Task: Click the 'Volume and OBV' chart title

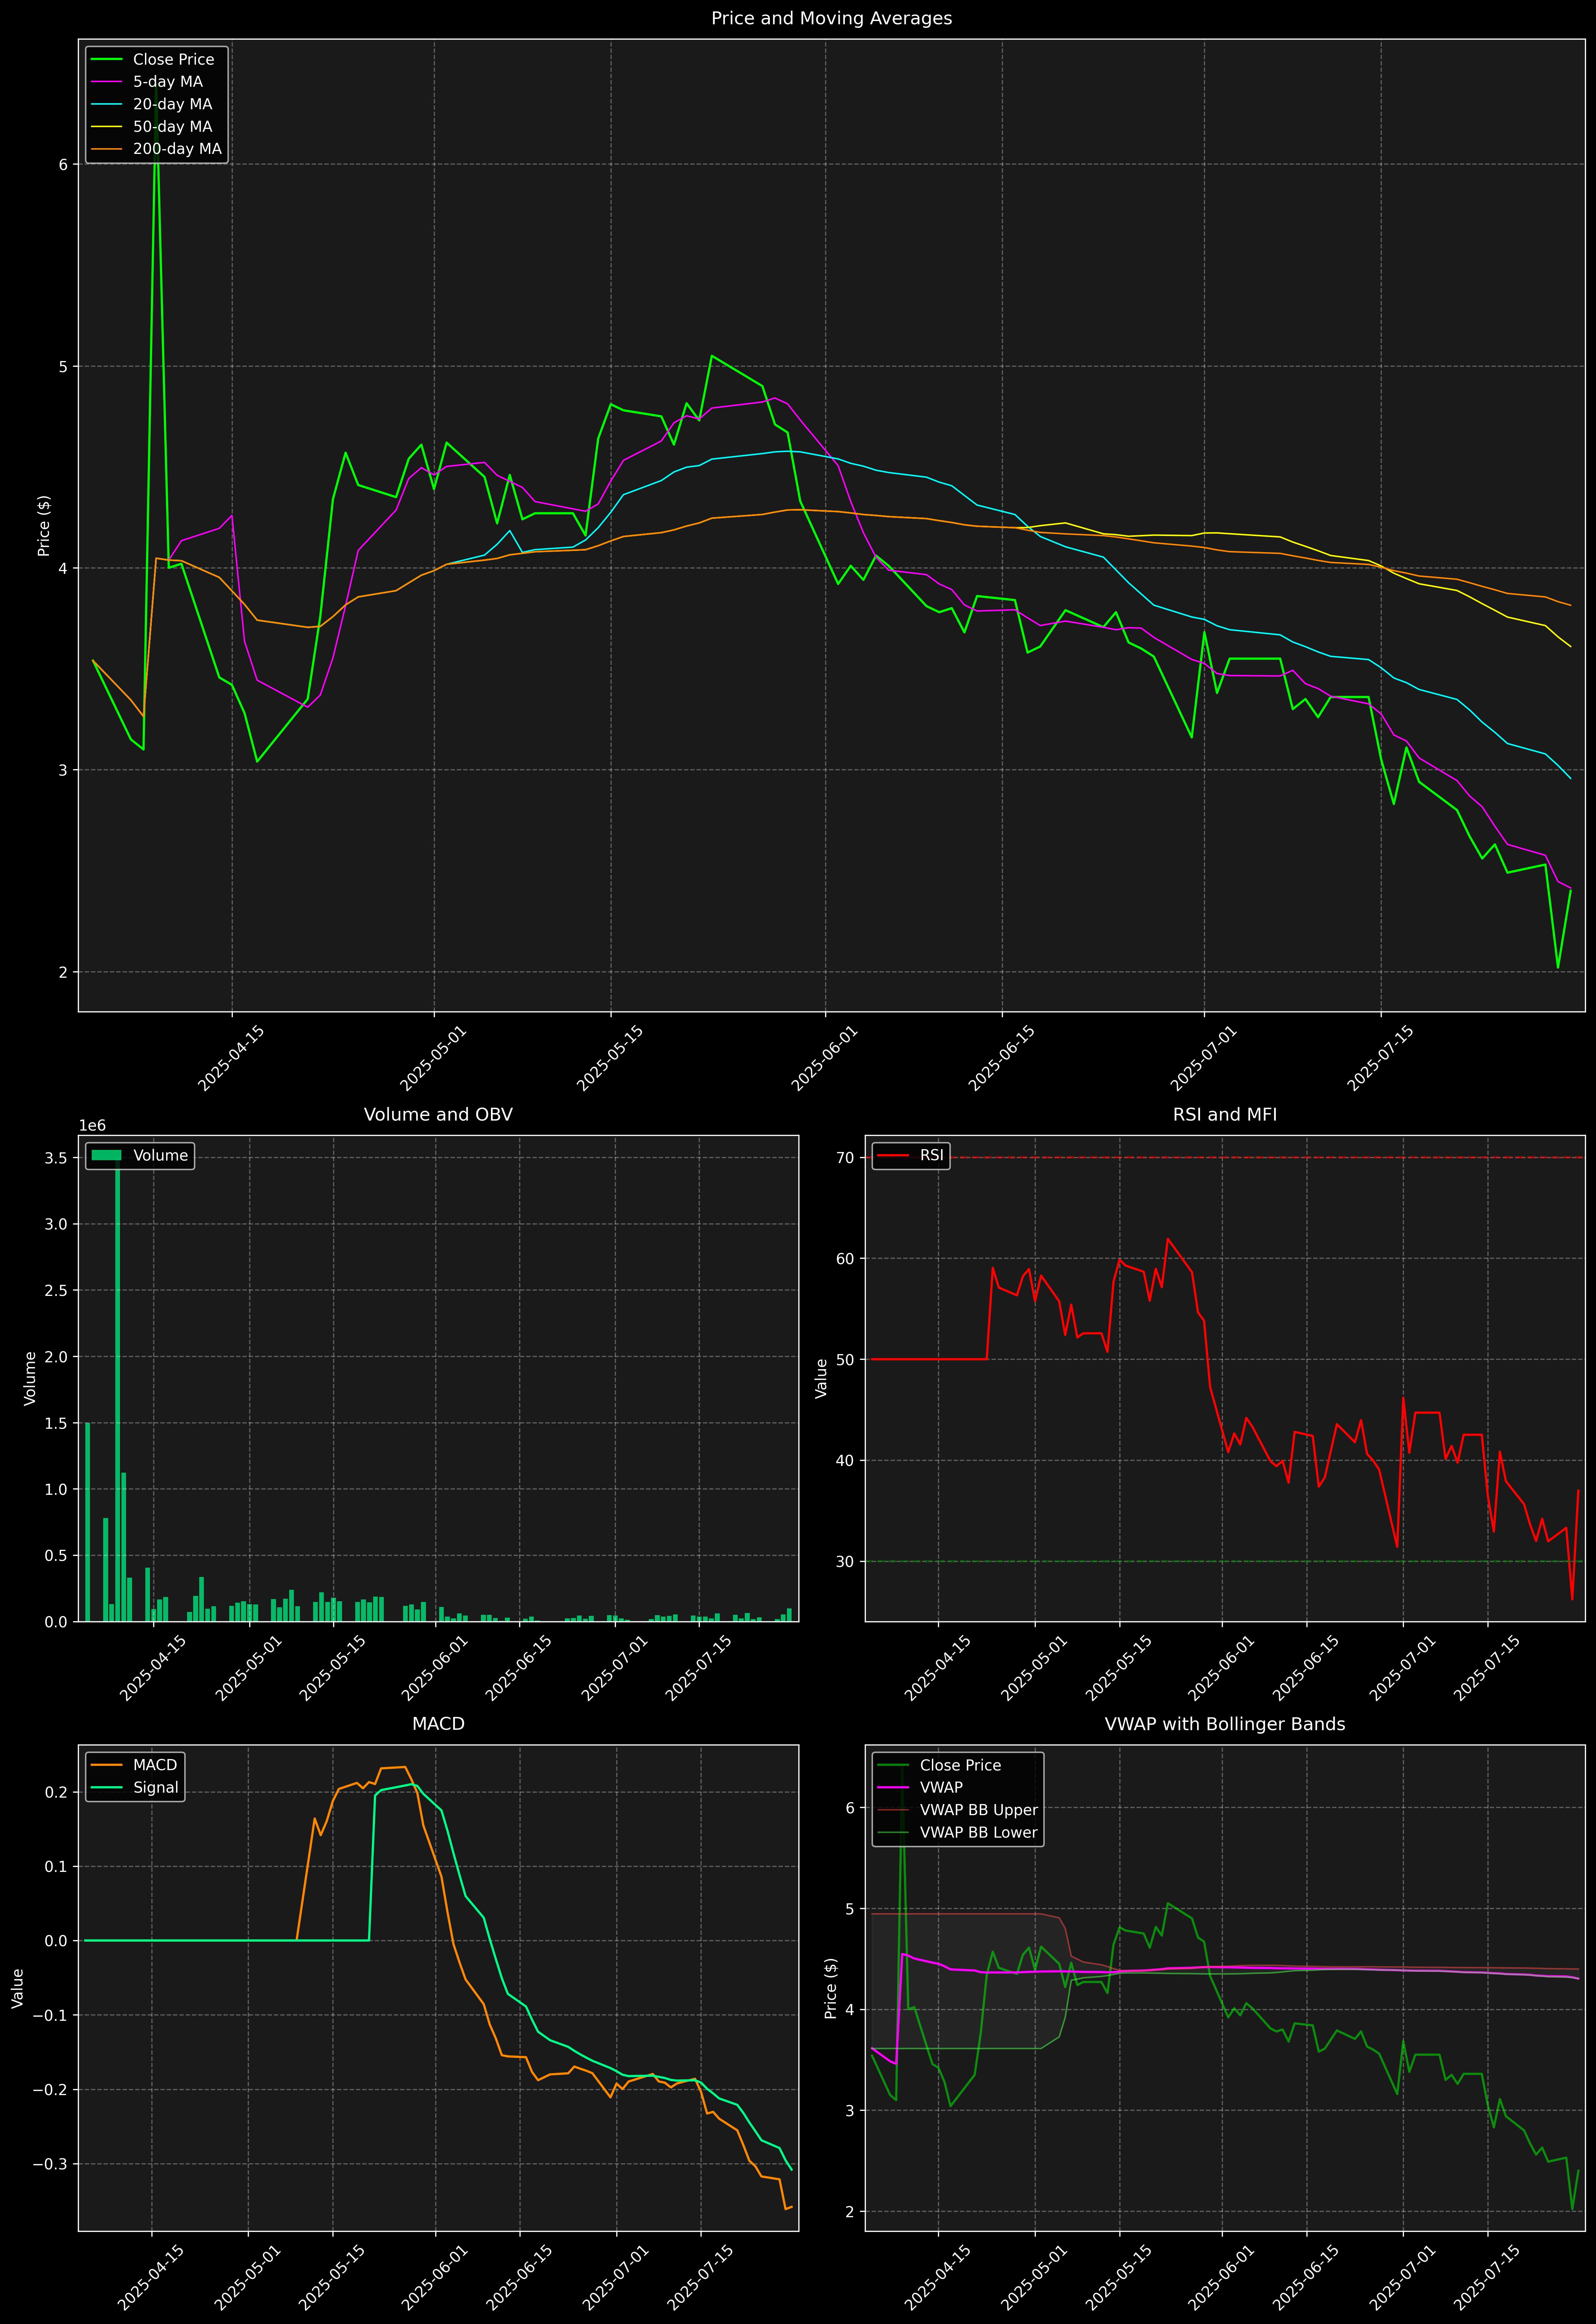Action: (x=438, y=1114)
